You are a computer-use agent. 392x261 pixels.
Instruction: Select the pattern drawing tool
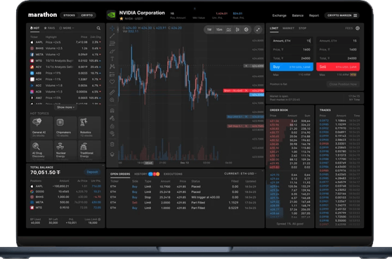pos(112,67)
